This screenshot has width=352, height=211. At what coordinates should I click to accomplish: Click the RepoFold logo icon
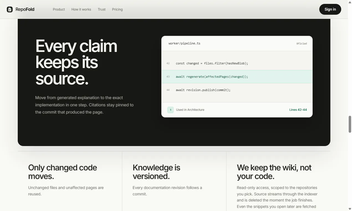[x=10, y=9]
